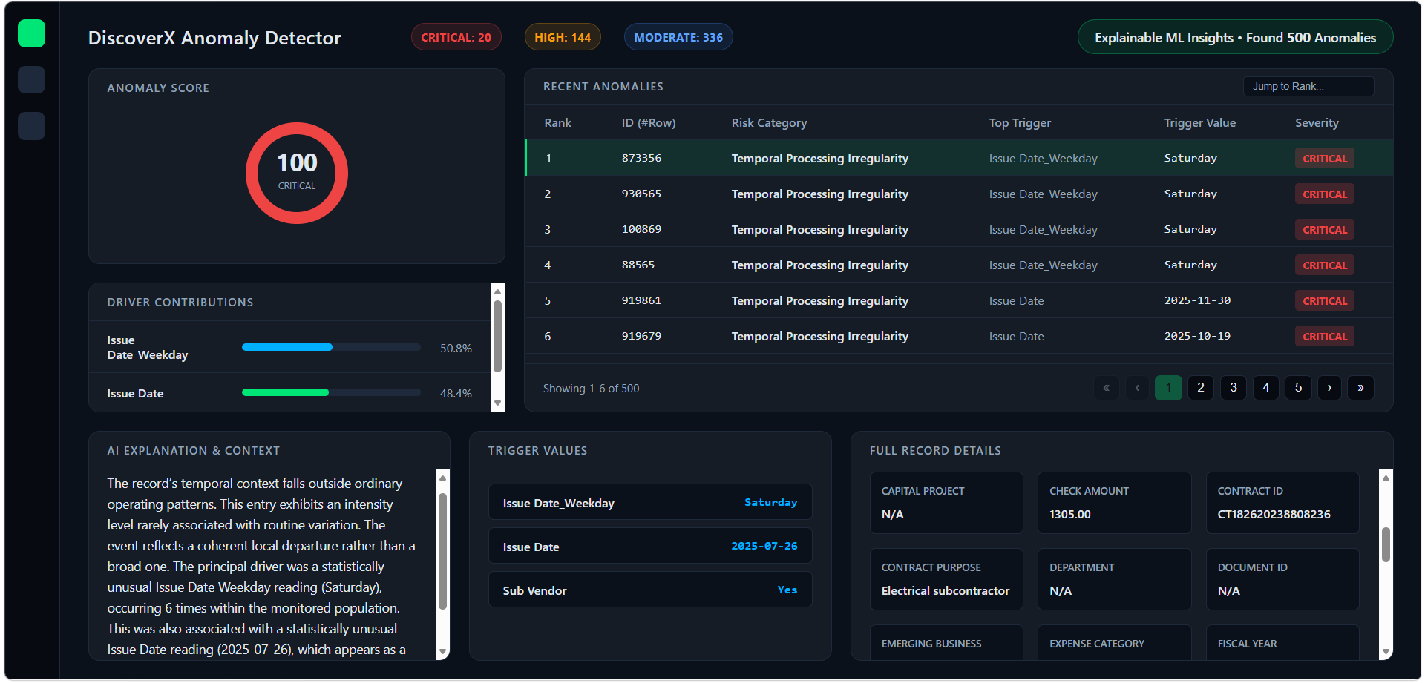Select anomaly row ID 919679
The image size is (1425, 683).
click(x=959, y=336)
